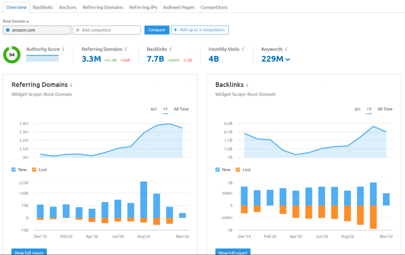Viewport: 405px width, 255px height.
Task: Click the -156K lost domains figure
Action: tap(125, 60)
